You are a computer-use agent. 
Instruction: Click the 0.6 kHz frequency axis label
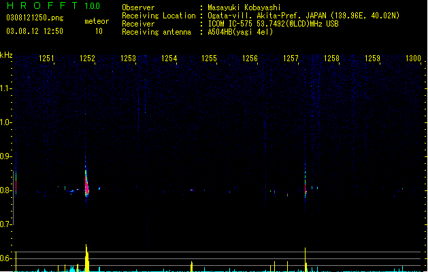[x=5, y=258]
